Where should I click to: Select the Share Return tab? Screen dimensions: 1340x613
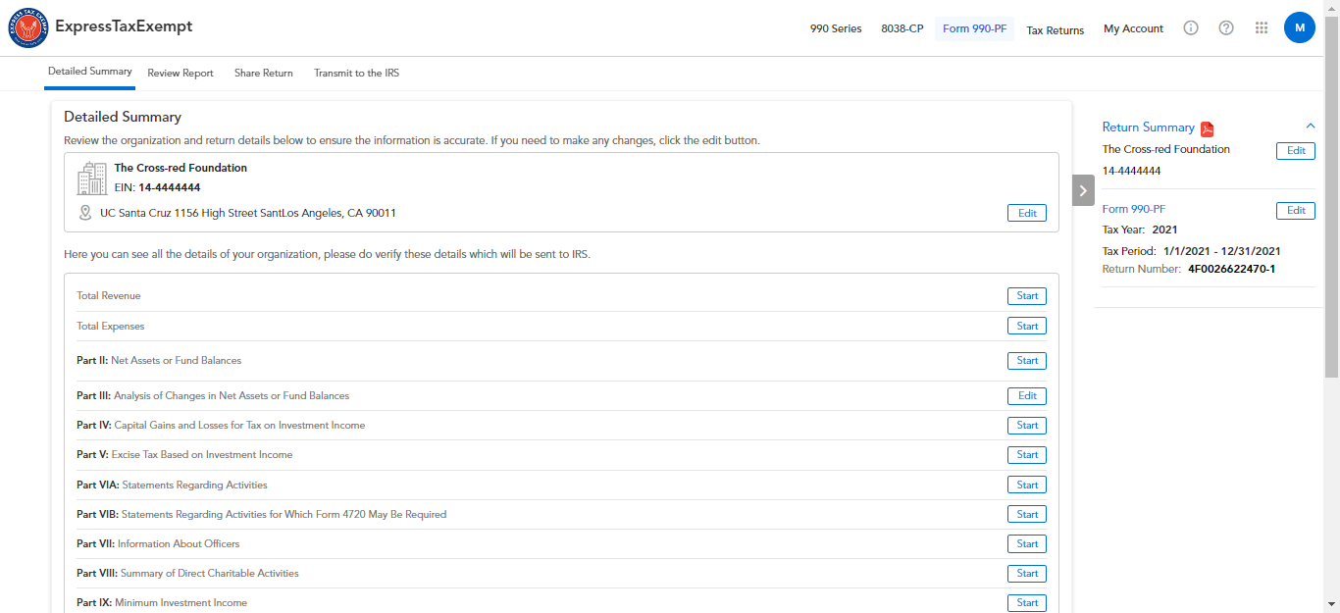pyautogui.click(x=264, y=74)
